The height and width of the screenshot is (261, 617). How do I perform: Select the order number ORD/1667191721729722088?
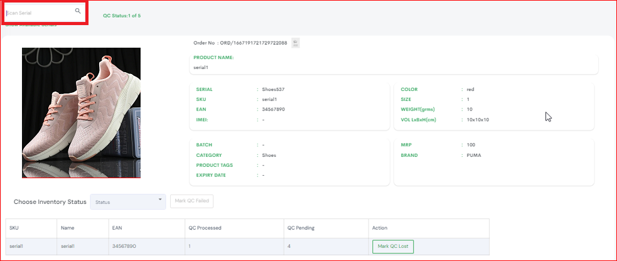(254, 43)
